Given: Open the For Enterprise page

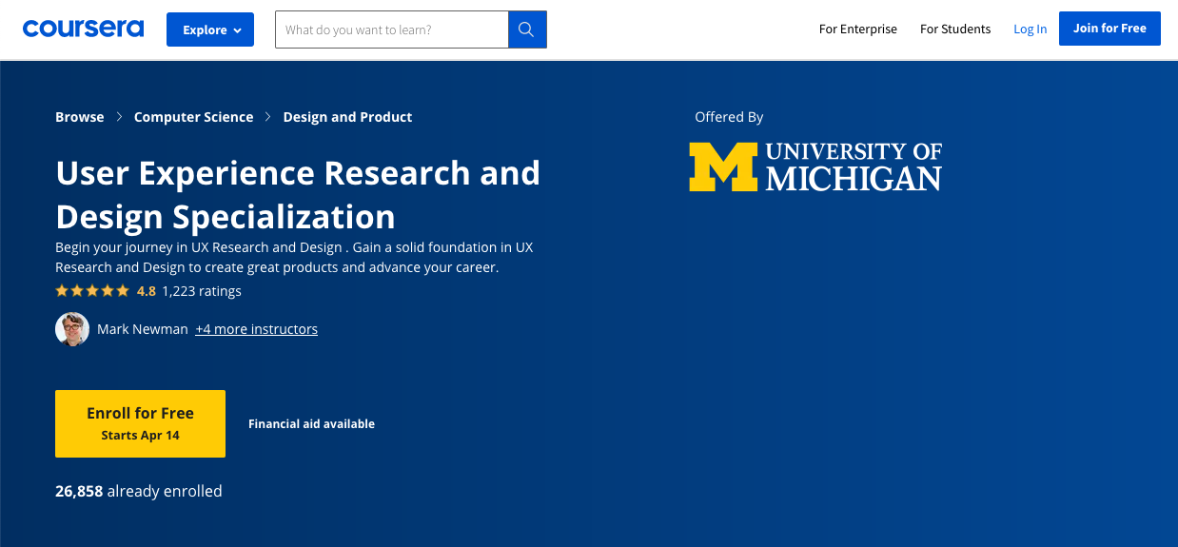Looking at the screenshot, I should (x=858, y=29).
